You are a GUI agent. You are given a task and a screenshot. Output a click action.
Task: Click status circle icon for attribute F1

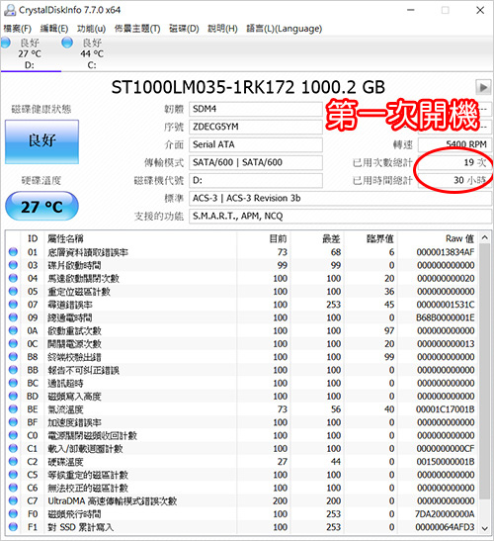[x=13, y=527]
